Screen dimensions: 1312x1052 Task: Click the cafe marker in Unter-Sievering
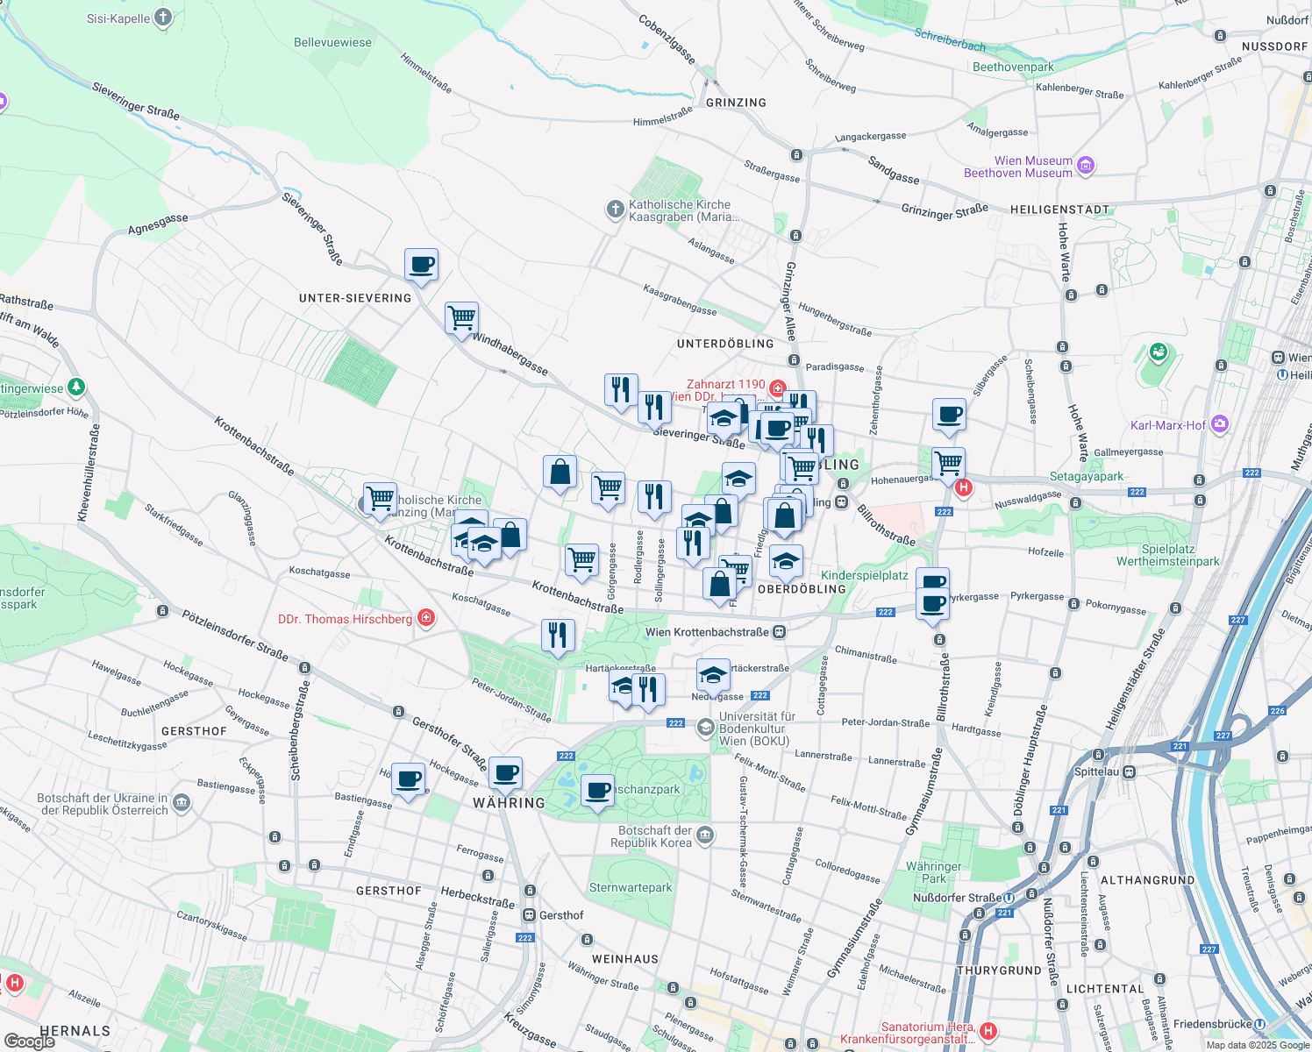coord(421,265)
